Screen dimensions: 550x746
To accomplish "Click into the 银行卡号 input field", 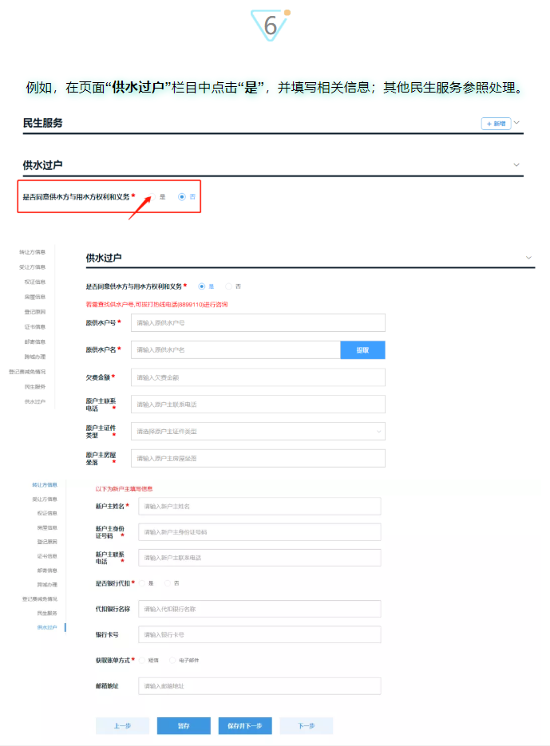I will [259, 634].
